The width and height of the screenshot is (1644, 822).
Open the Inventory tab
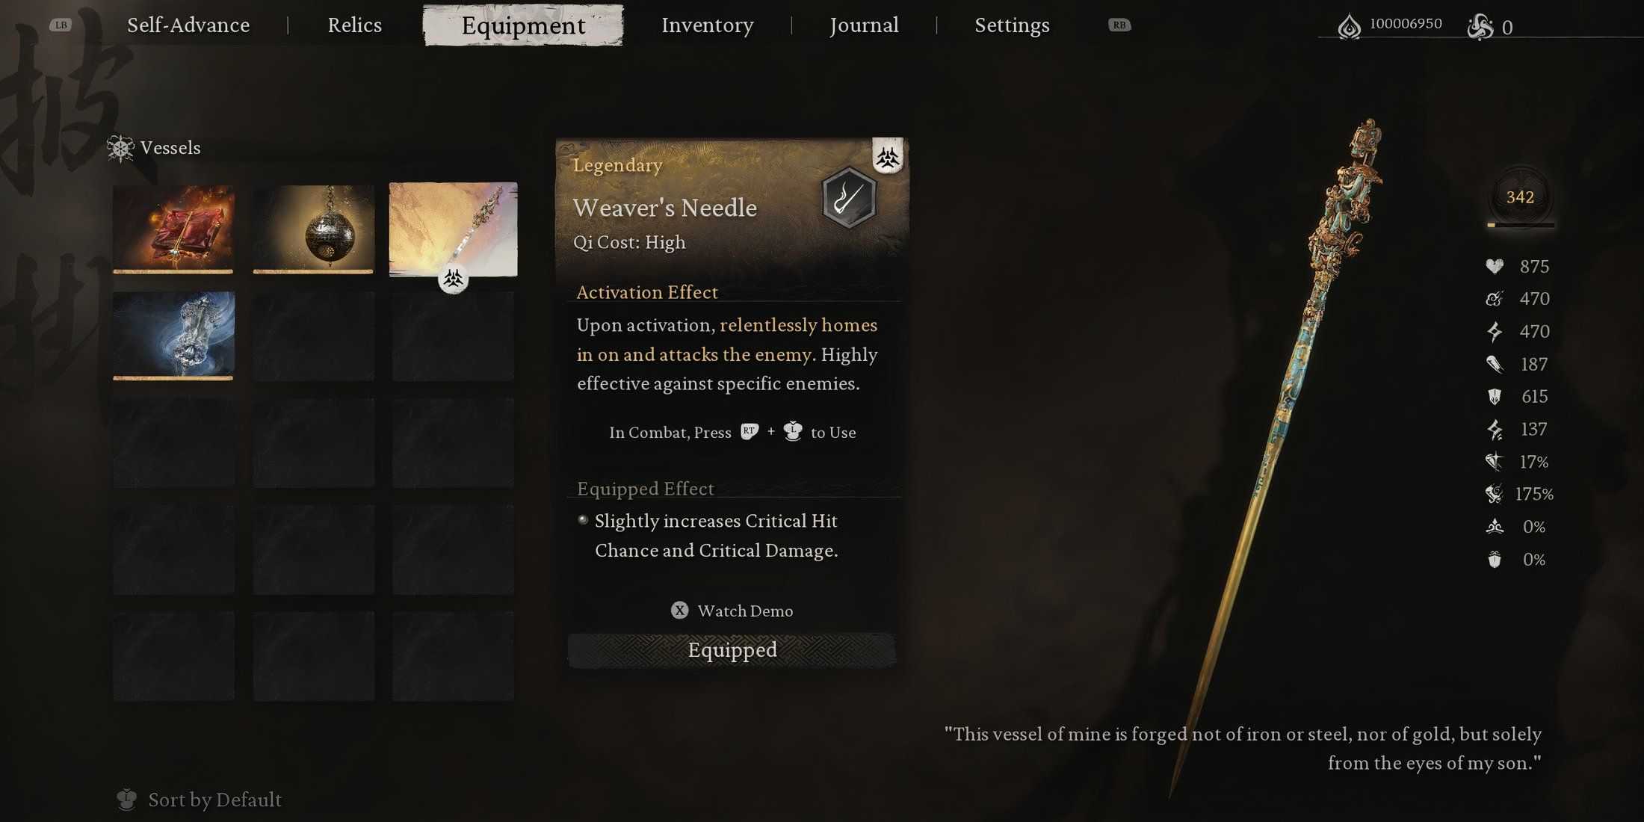[x=707, y=25]
